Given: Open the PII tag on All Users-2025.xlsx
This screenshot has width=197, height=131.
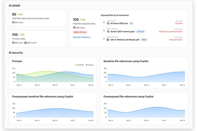Looking at the screenshot, I should point(132,24).
